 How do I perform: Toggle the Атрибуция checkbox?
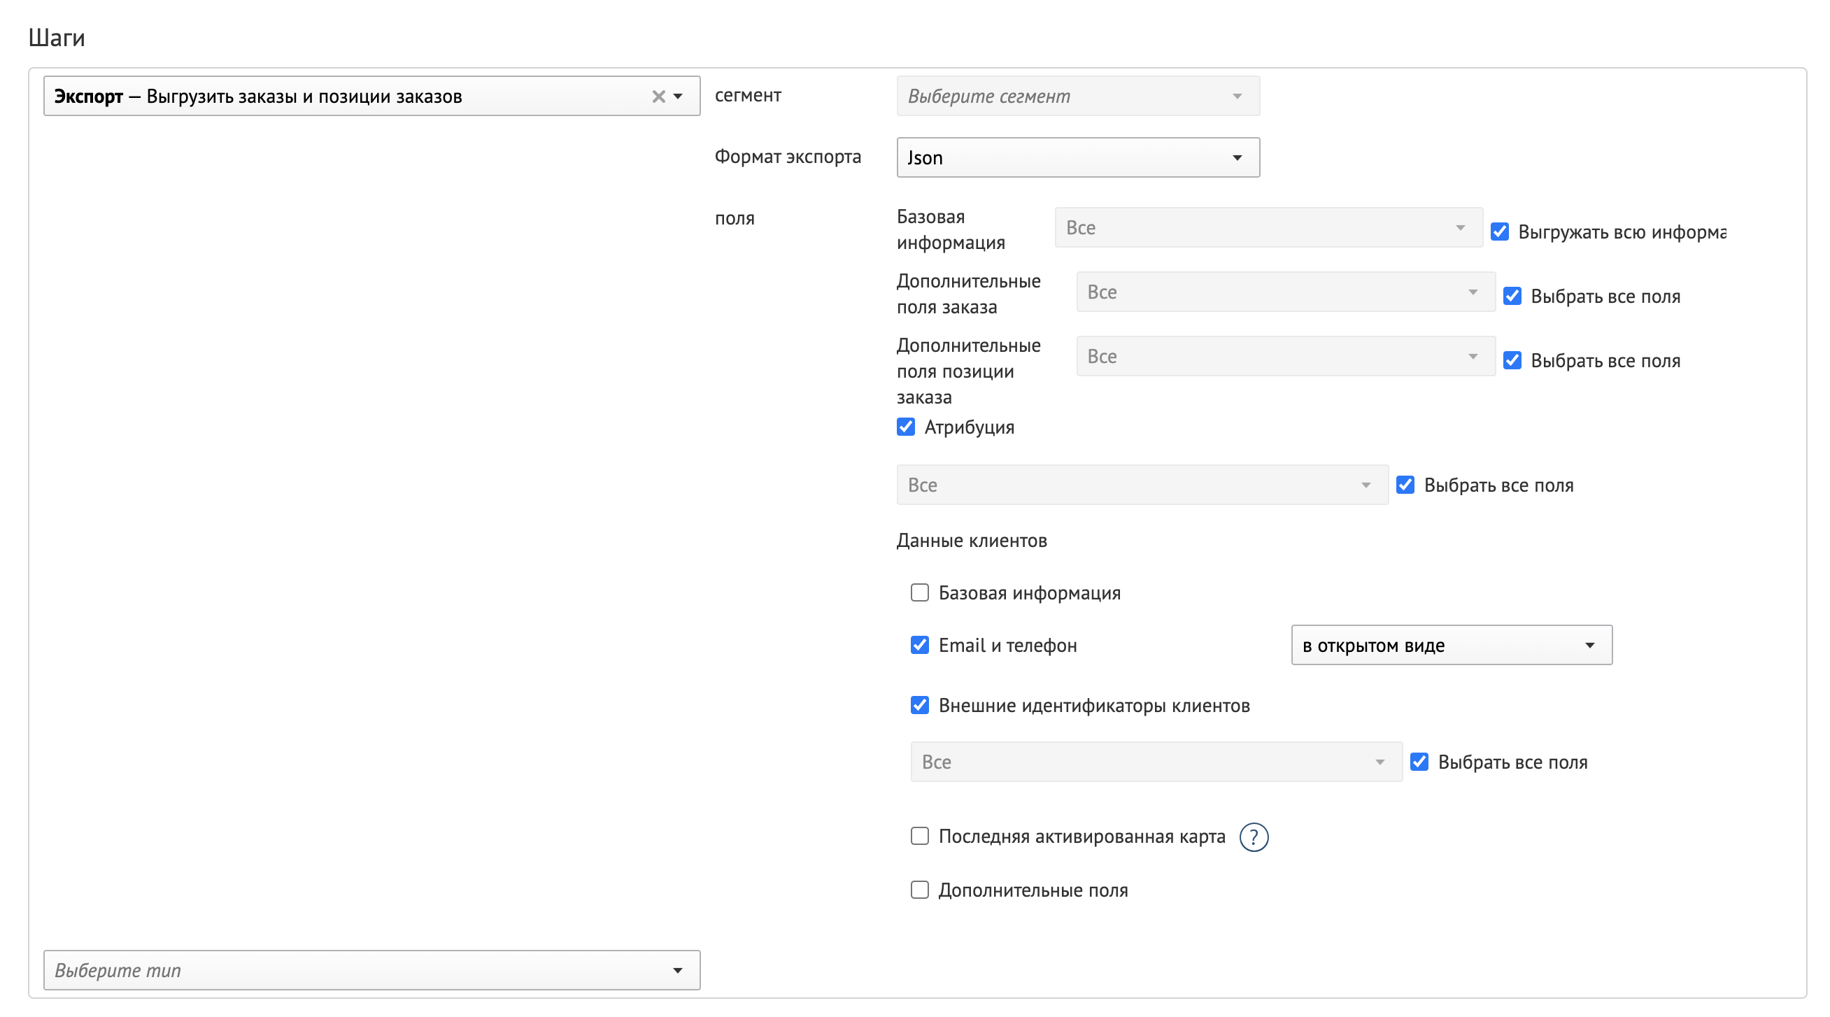[905, 427]
